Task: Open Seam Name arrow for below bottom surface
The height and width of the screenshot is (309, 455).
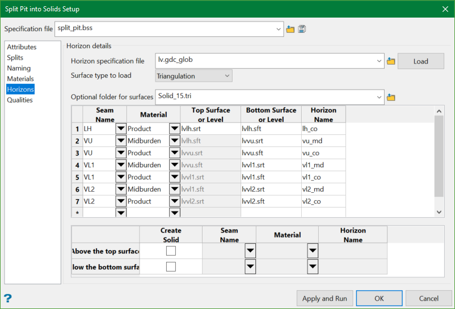Action: [250, 266]
